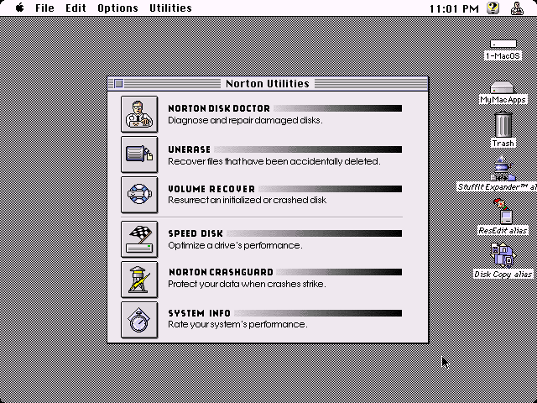Select the MyMacApps drive icon
The width and height of the screenshot is (537, 403).
pyautogui.click(x=503, y=87)
